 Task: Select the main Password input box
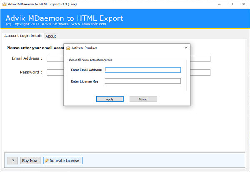point(55,73)
